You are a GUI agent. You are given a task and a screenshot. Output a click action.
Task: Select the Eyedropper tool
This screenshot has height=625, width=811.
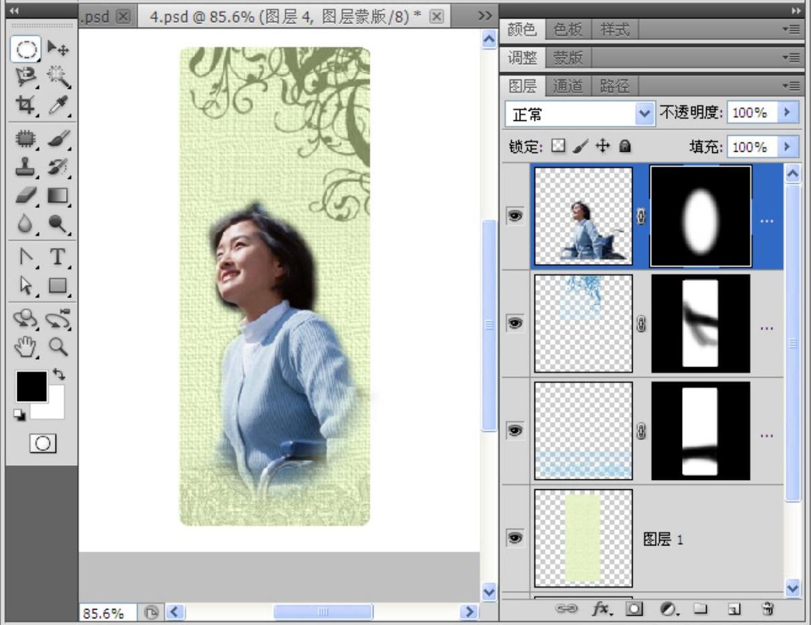[58, 105]
